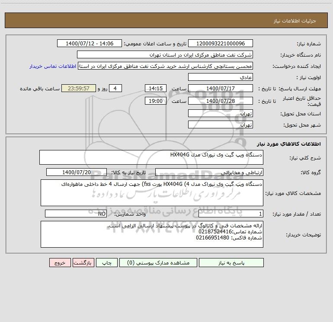
Task: Open the 'اطلاعات تماس خریدار' link
Action: pyautogui.click(x=53, y=66)
